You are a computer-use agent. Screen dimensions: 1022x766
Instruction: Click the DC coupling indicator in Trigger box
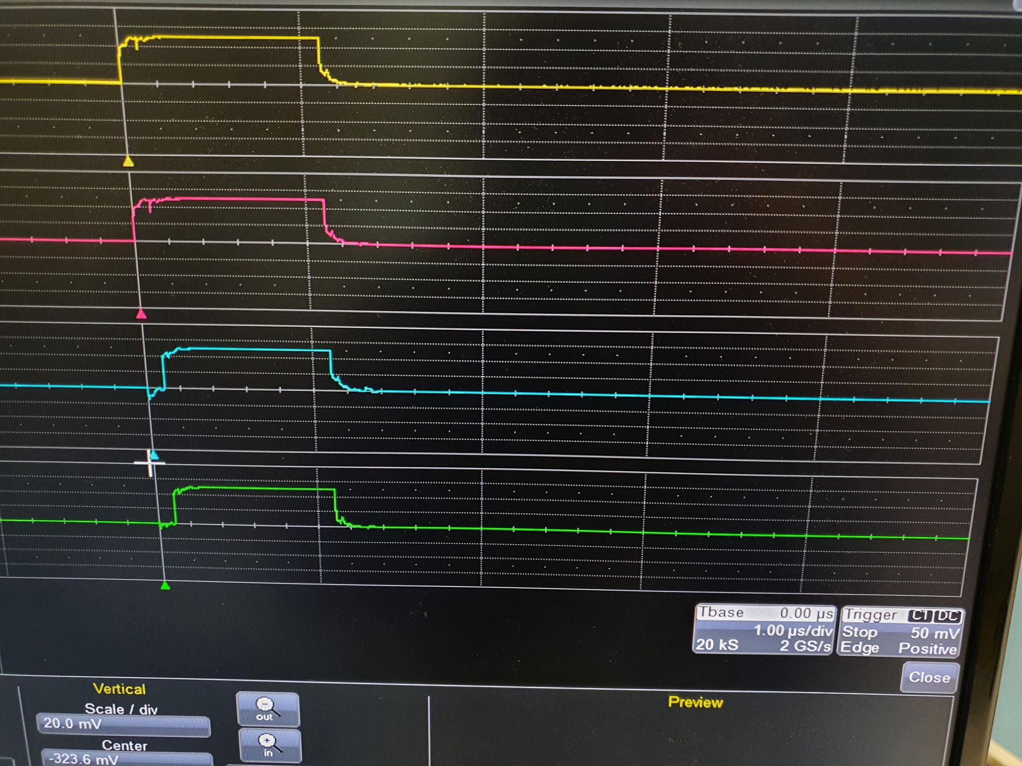948,616
